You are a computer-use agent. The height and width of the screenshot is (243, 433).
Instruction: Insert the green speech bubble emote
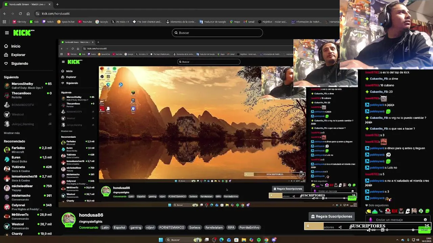428,211
